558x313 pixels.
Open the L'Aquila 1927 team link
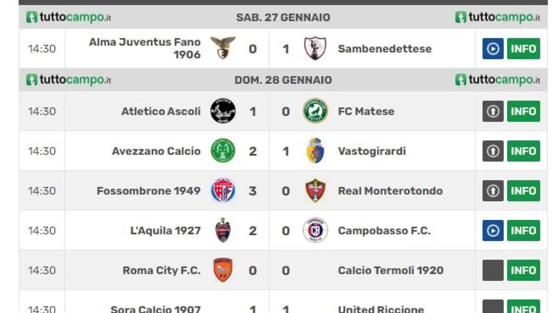tap(165, 231)
